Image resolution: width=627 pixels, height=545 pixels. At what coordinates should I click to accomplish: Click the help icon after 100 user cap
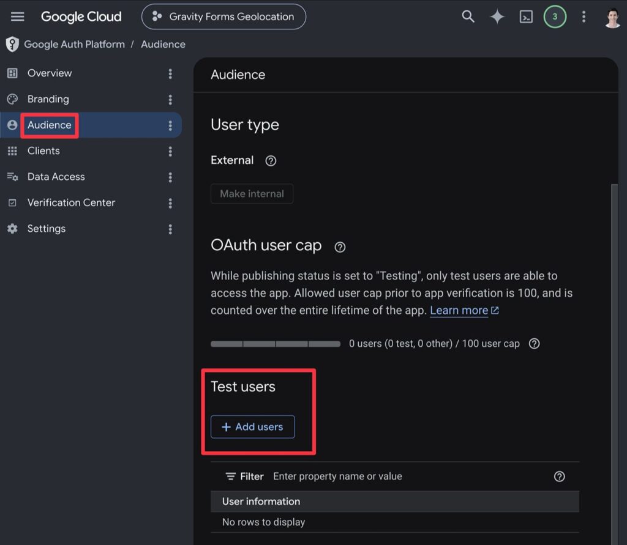pos(534,344)
